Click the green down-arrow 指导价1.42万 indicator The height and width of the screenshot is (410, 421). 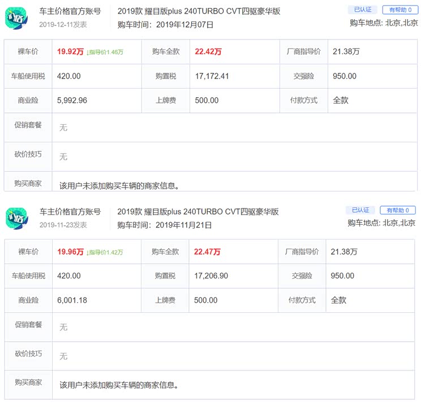pyautogui.click(x=105, y=252)
